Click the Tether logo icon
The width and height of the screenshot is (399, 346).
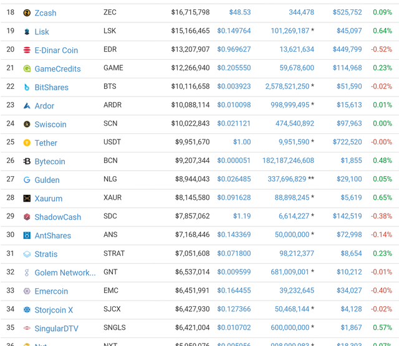pyautogui.click(x=27, y=143)
